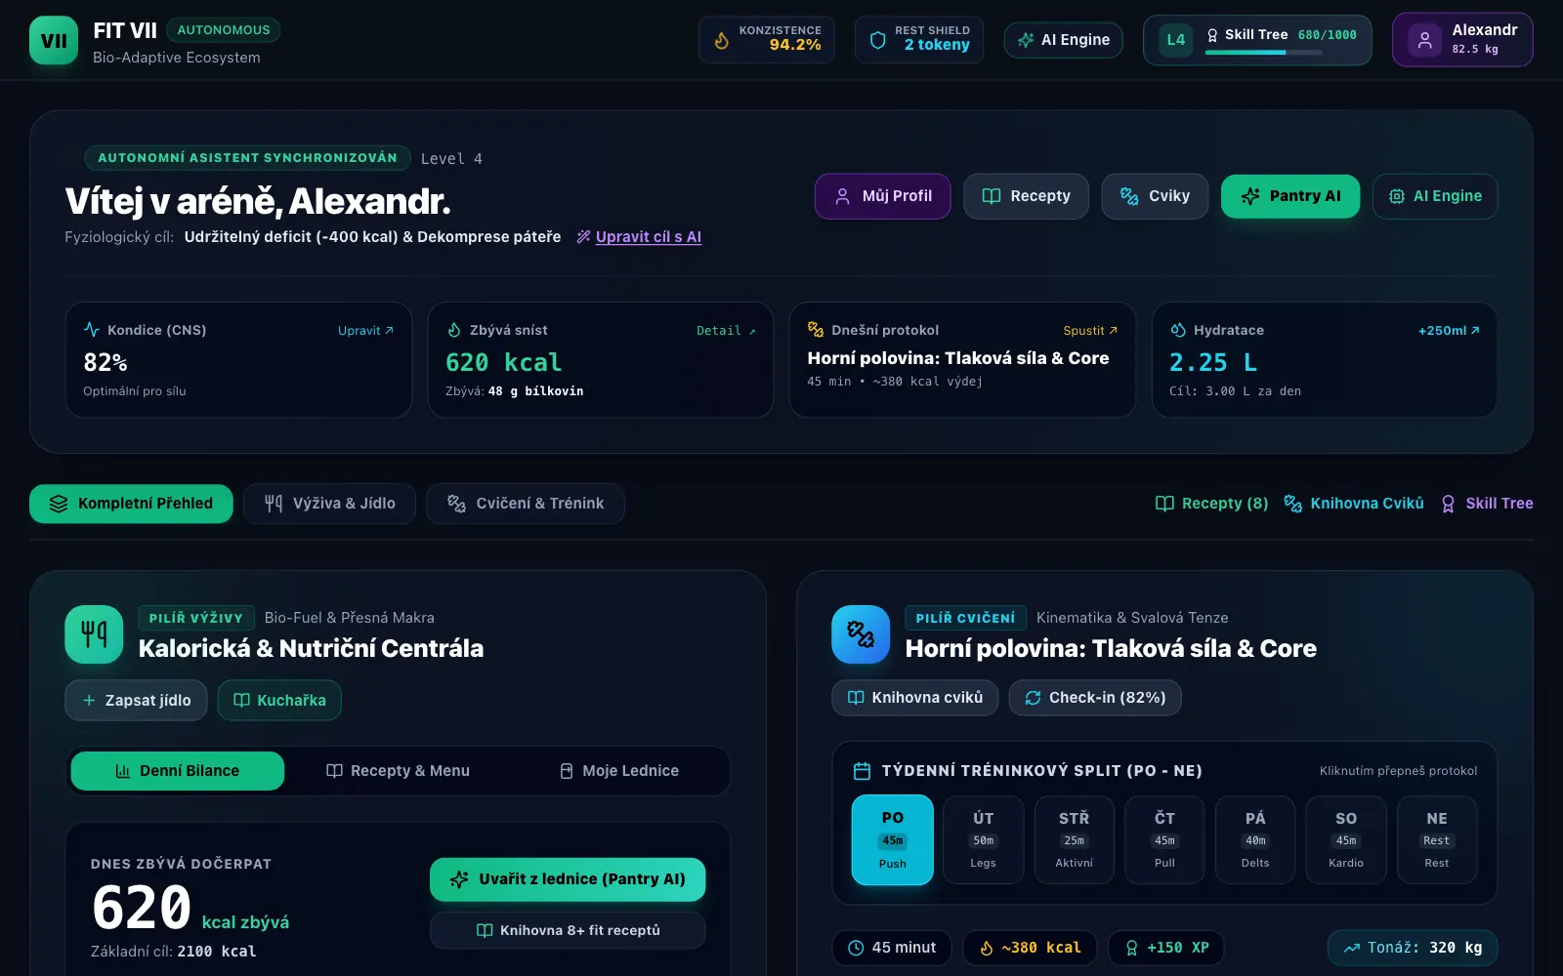Image resolution: width=1563 pixels, height=976 pixels.
Task: Open the Moje Lednice tab
Action: 619,771
